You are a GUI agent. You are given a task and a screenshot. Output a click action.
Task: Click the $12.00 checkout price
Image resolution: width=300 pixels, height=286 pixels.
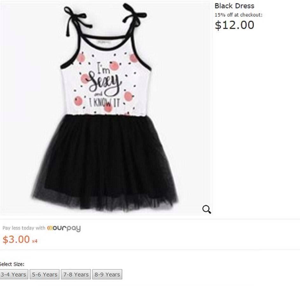pyautogui.click(x=235, y=25)
